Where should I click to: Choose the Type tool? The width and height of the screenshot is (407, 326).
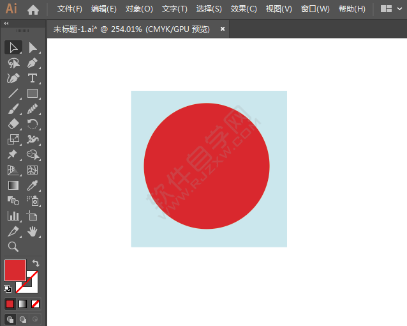33,78
